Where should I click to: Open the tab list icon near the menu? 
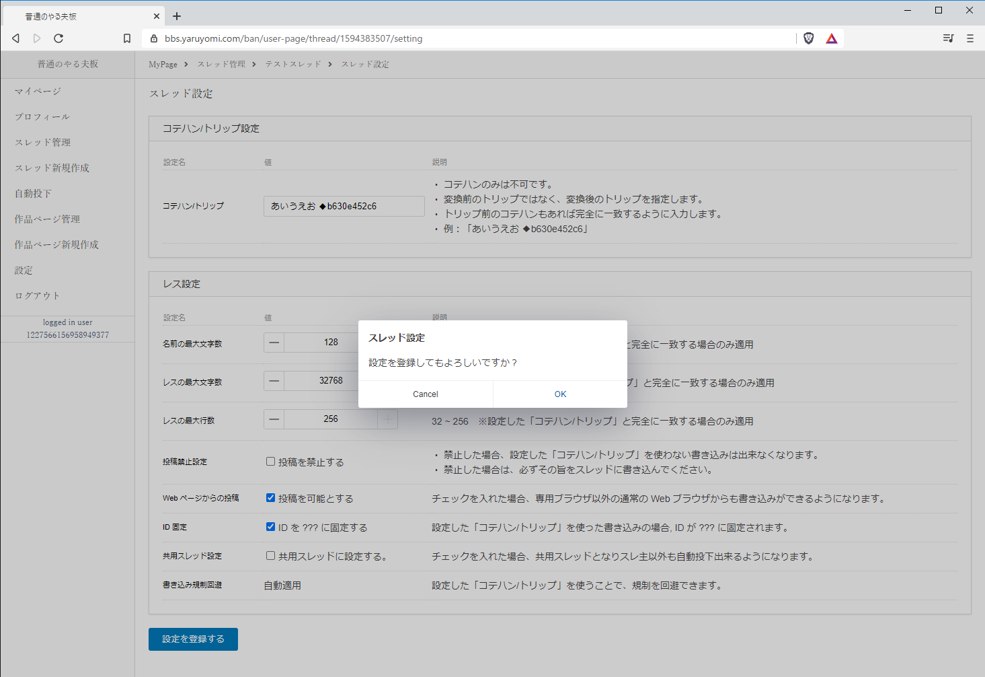point(948,38)
